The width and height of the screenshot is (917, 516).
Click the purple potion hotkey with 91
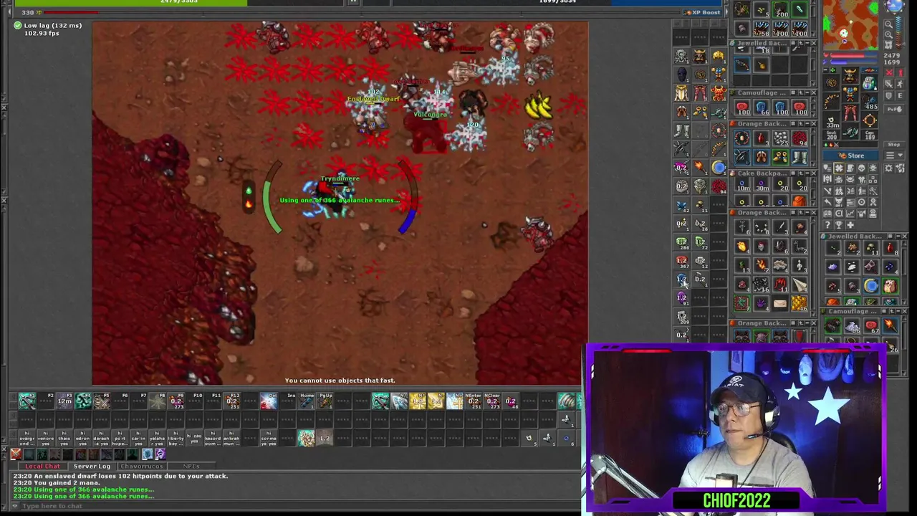682,299
